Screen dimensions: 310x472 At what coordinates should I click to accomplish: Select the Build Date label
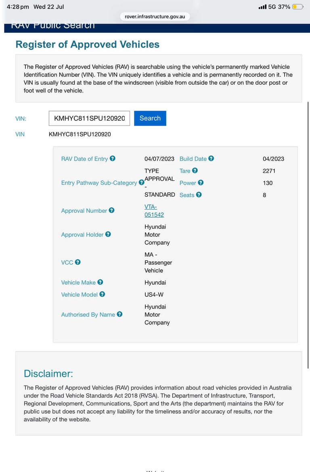click(x=193, y=159)
